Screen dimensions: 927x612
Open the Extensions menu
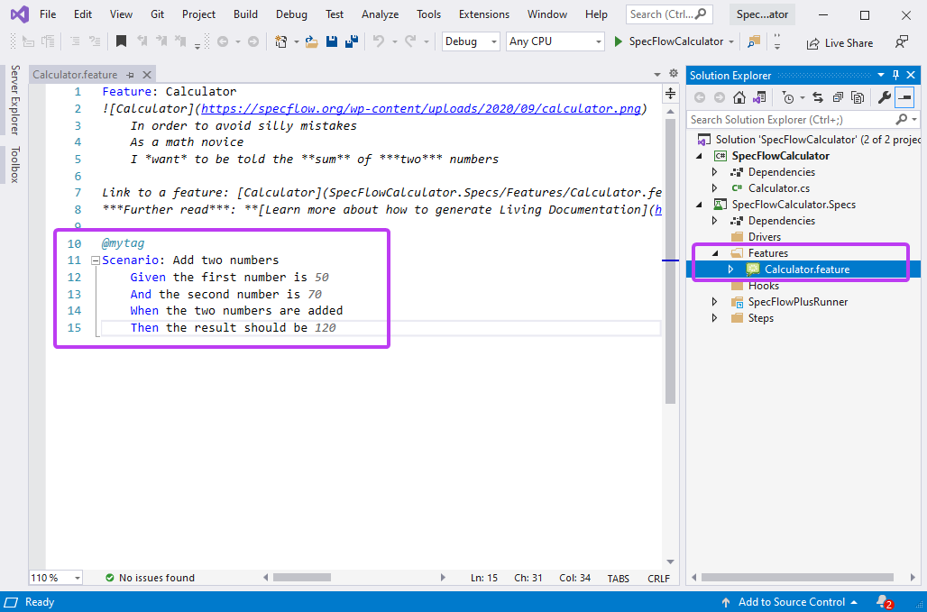pyautogui.click(x=484, y=14)
